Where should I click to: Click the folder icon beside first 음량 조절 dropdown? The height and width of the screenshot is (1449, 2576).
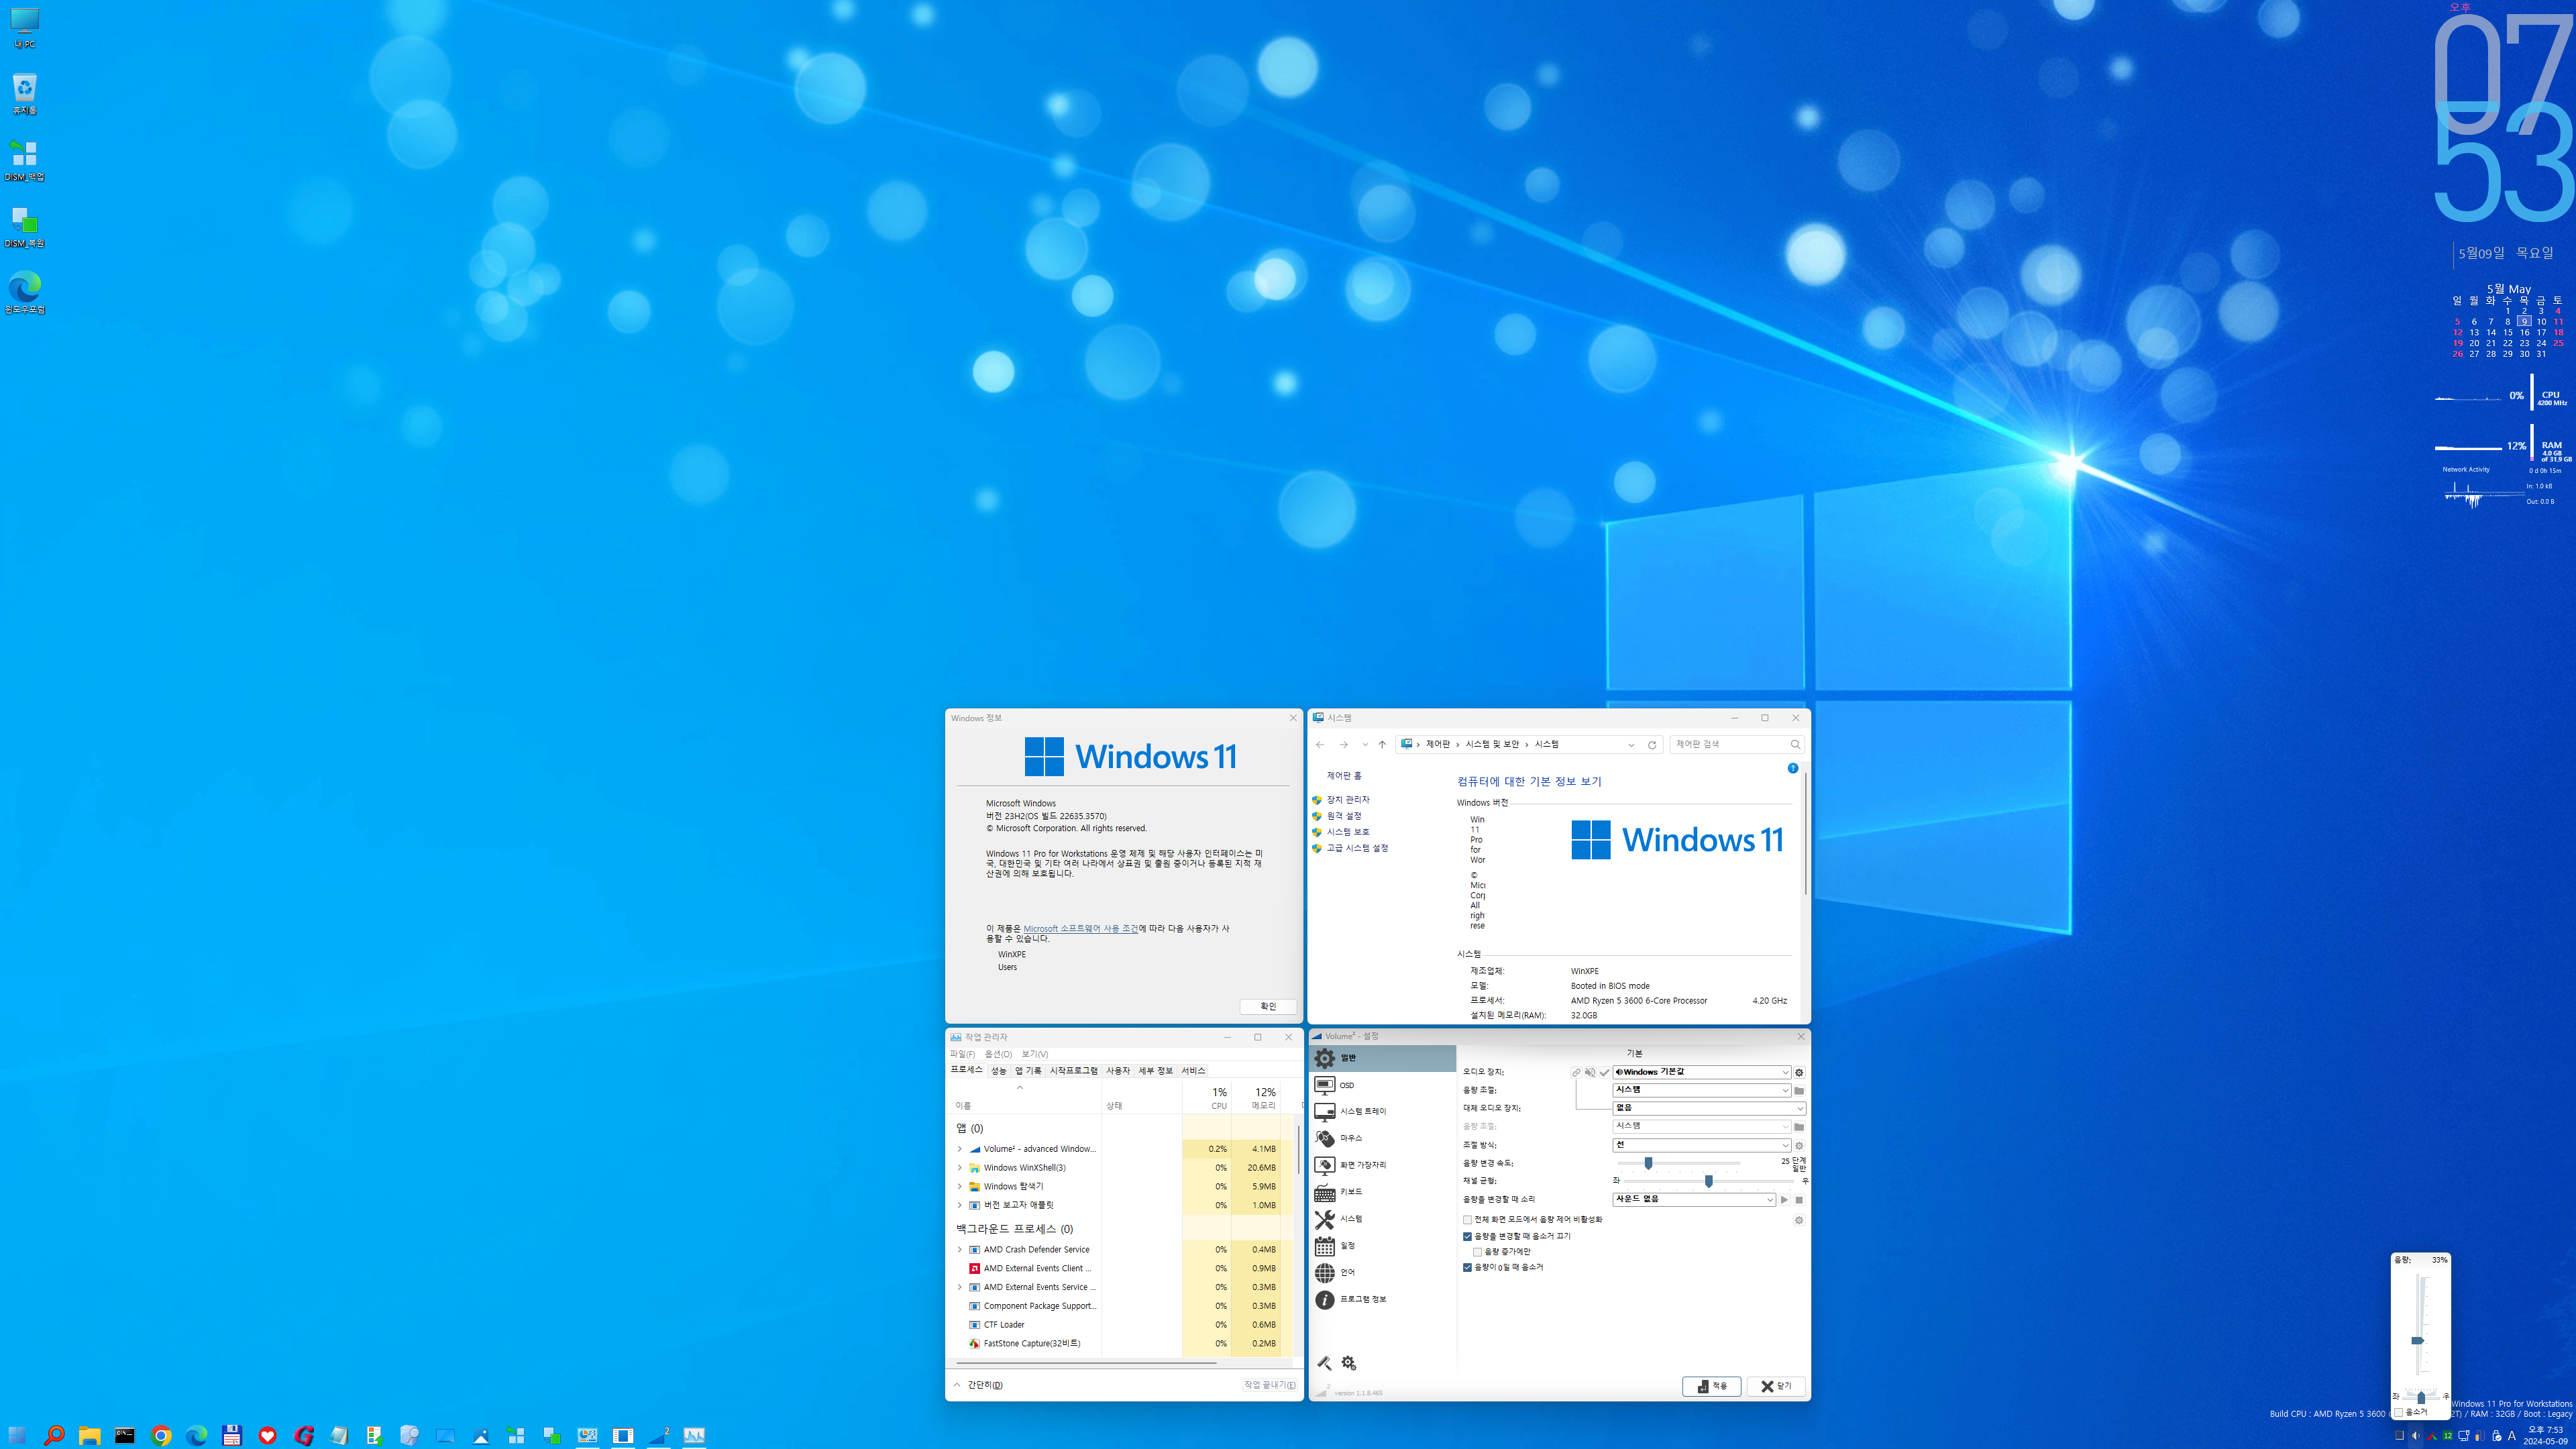click(1799, 1090)
